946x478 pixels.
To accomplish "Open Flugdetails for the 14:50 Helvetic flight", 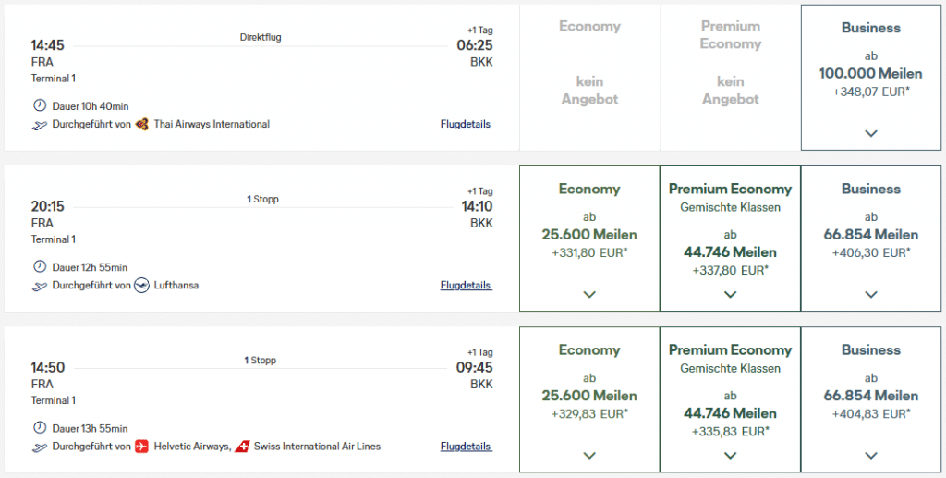I will 466,447.
